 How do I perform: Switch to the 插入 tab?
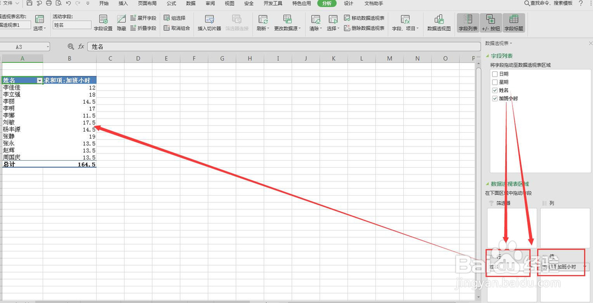[x=123, y=4]
